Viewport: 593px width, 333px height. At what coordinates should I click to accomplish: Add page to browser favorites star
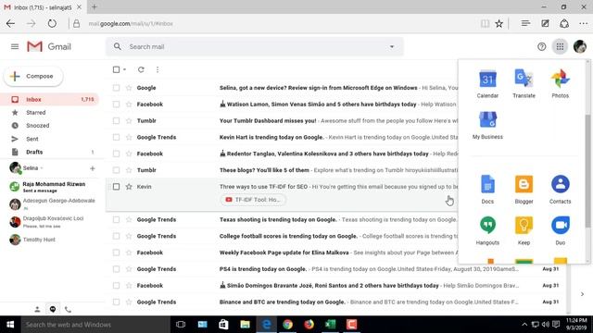coord(499,23)
